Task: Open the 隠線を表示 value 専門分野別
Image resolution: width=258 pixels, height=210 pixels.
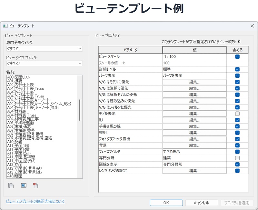Action: (x=194, y=164)
